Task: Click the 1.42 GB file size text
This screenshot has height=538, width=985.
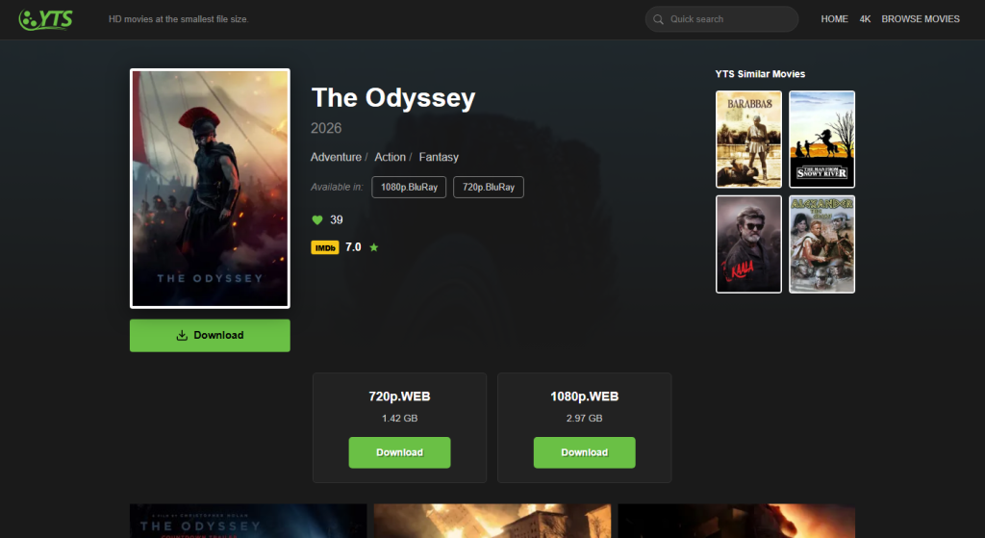Action: tap(399, 419)
